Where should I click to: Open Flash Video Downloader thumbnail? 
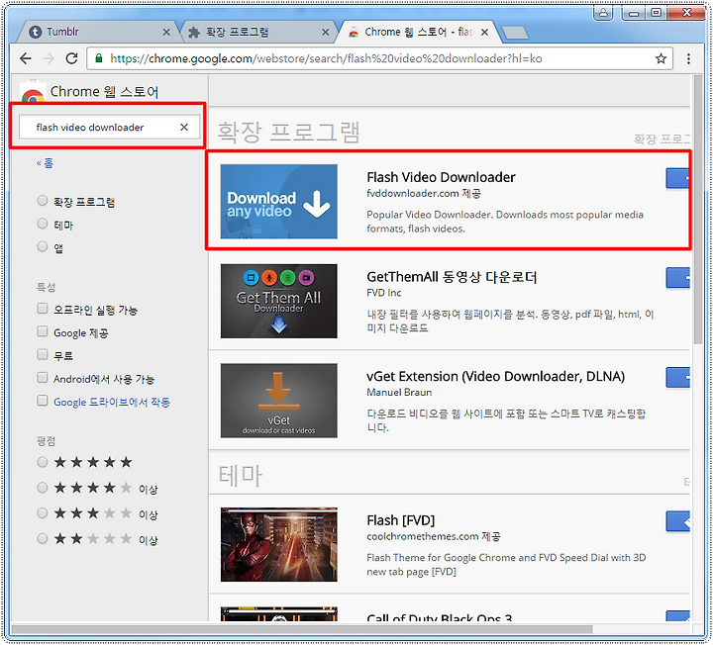(x=278, y=201)
